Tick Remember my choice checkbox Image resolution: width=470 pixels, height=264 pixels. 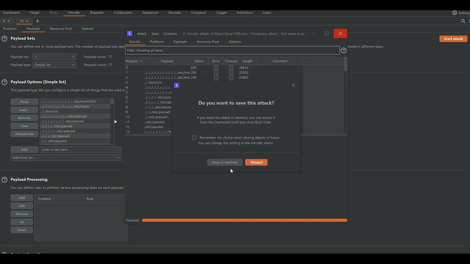[195, 137]
